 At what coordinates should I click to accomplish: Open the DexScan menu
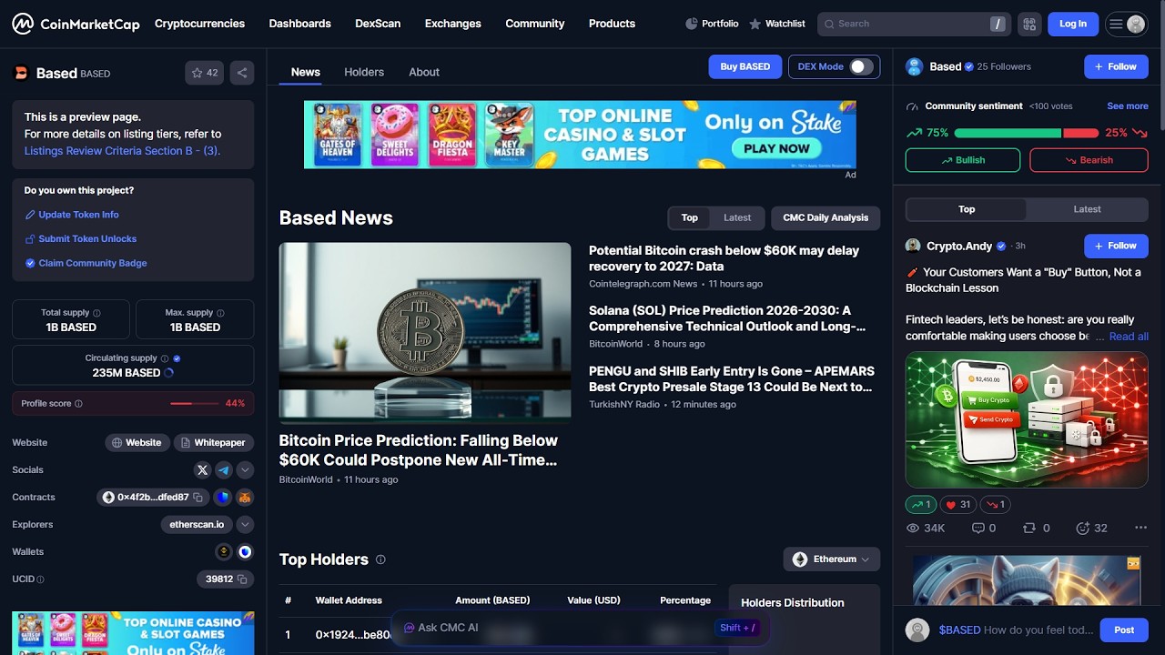[378, 24]
